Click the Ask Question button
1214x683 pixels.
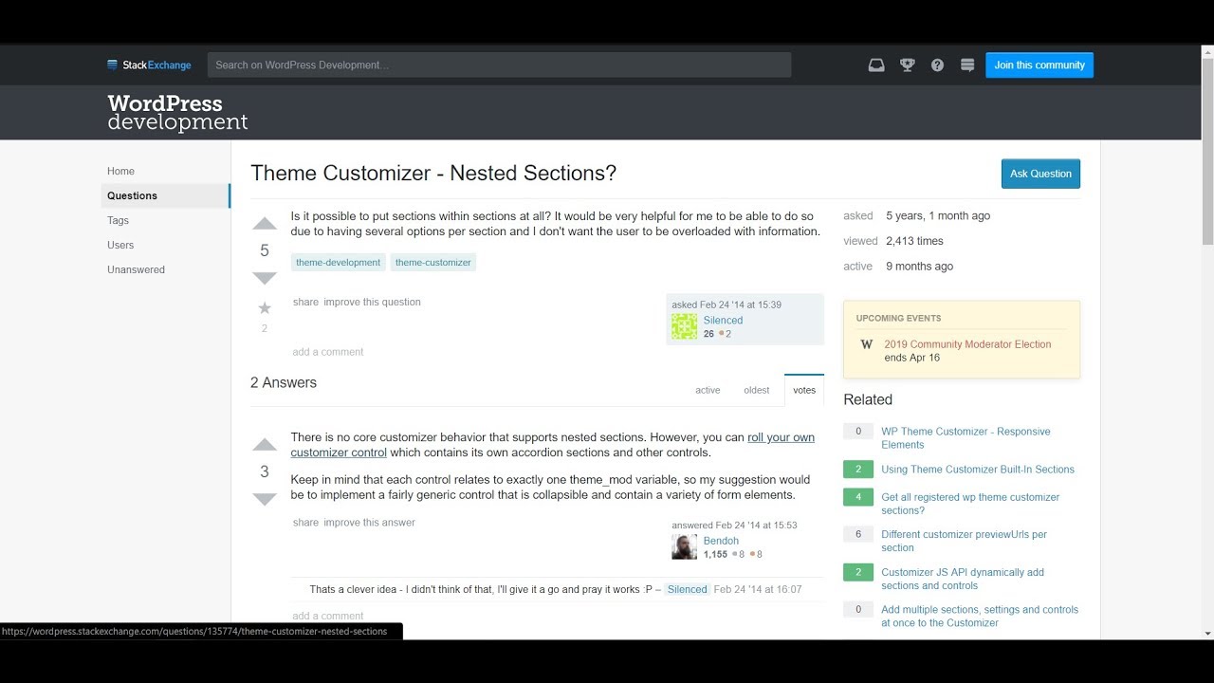[1040, 174]
